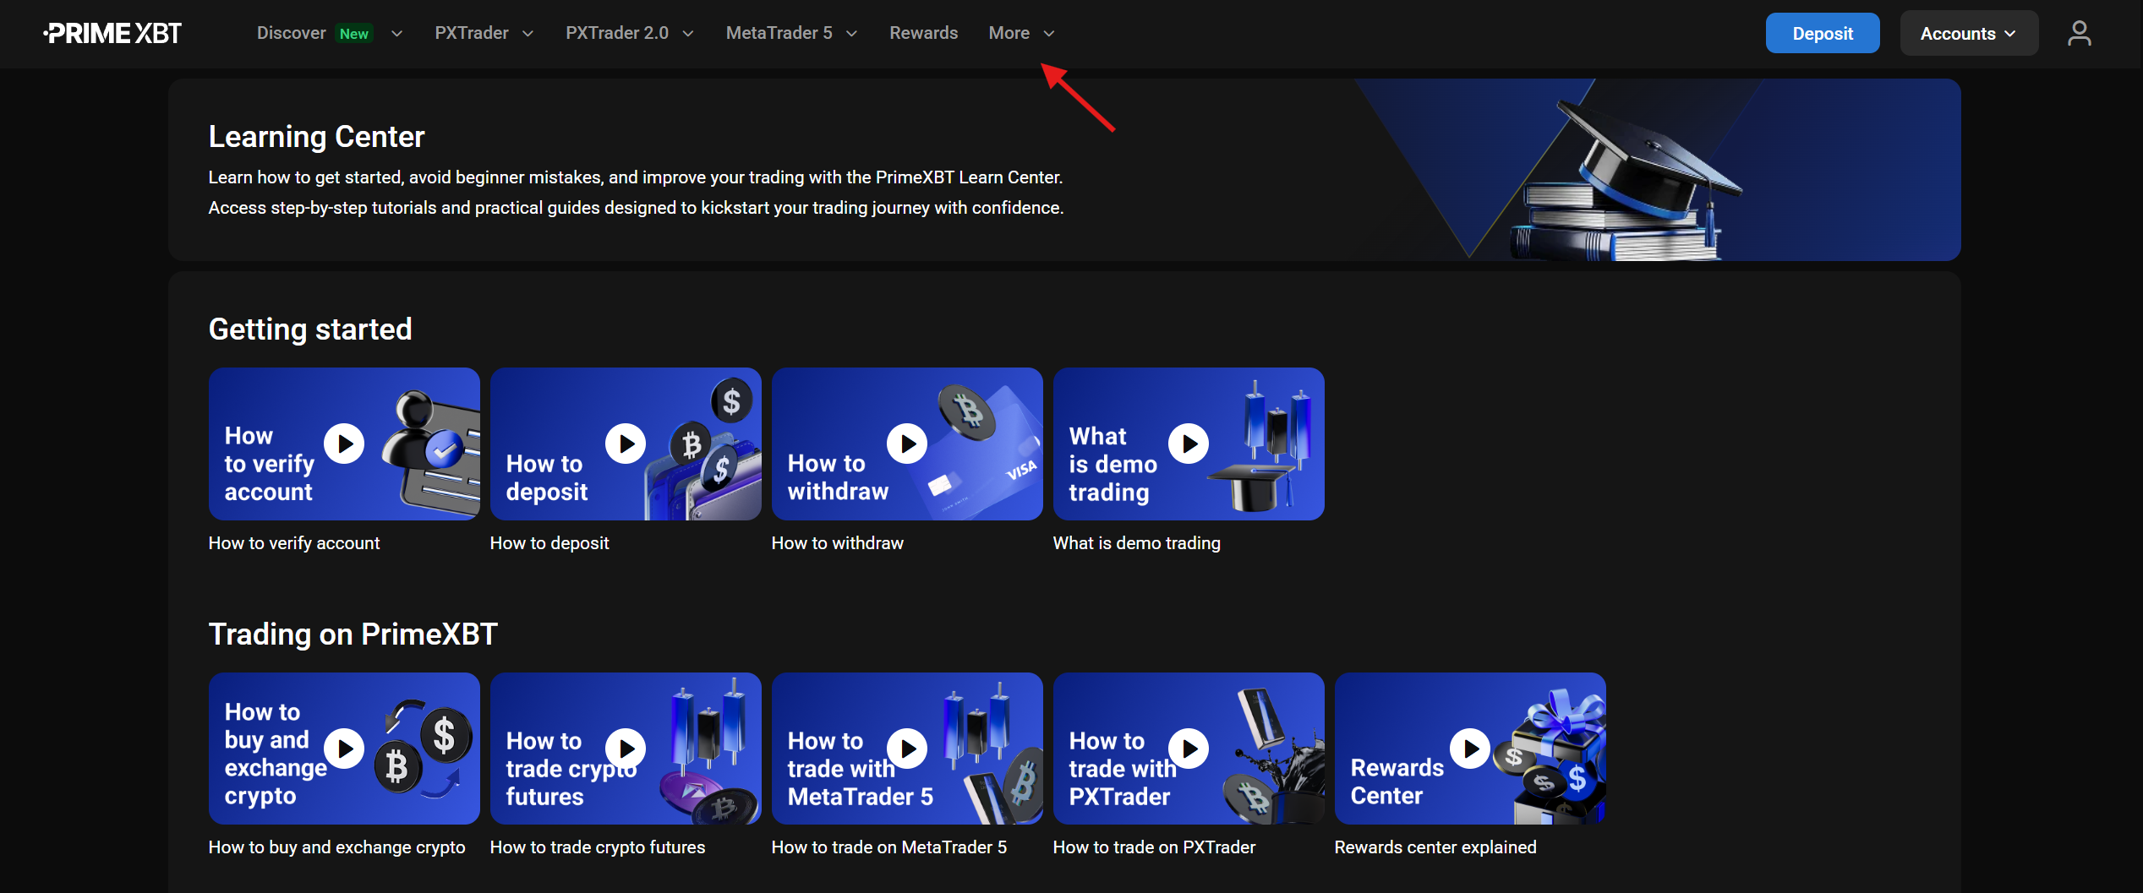
Task: Play the How to withdraw video
Action: (x=907, y=444)
